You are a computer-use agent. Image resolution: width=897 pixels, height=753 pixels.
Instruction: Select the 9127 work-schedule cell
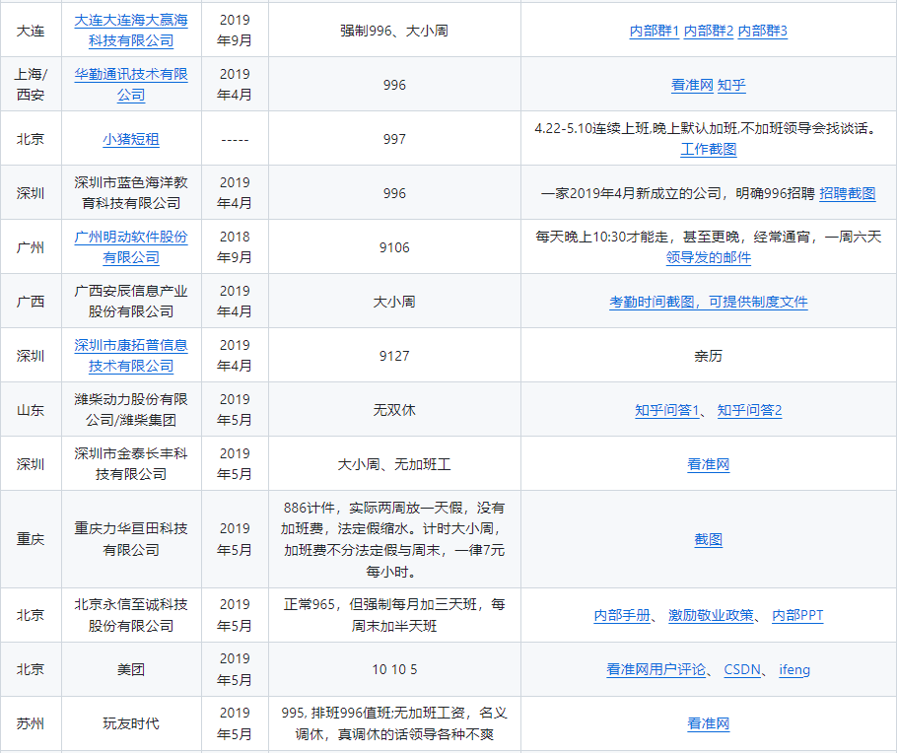click(394, 356)
